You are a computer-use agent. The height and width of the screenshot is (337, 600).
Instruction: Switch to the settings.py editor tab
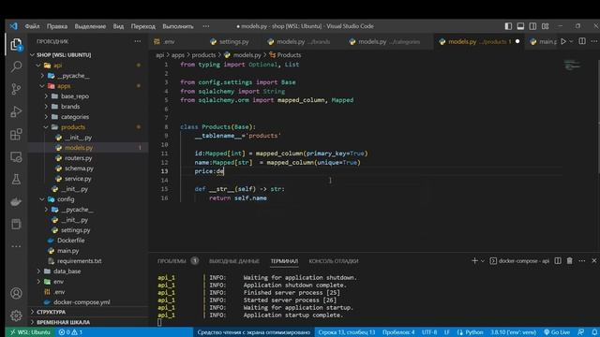pyautogui.click(x=233, y=41)
